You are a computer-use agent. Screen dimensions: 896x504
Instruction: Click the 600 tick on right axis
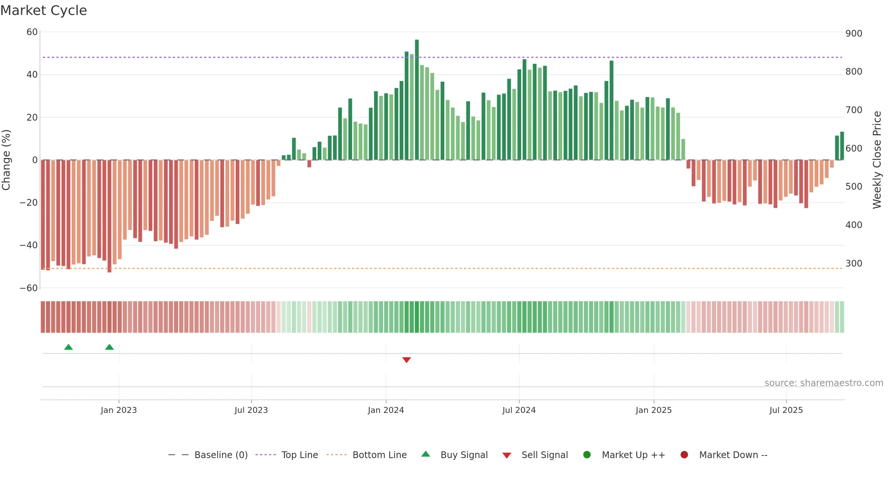(854, 149)
